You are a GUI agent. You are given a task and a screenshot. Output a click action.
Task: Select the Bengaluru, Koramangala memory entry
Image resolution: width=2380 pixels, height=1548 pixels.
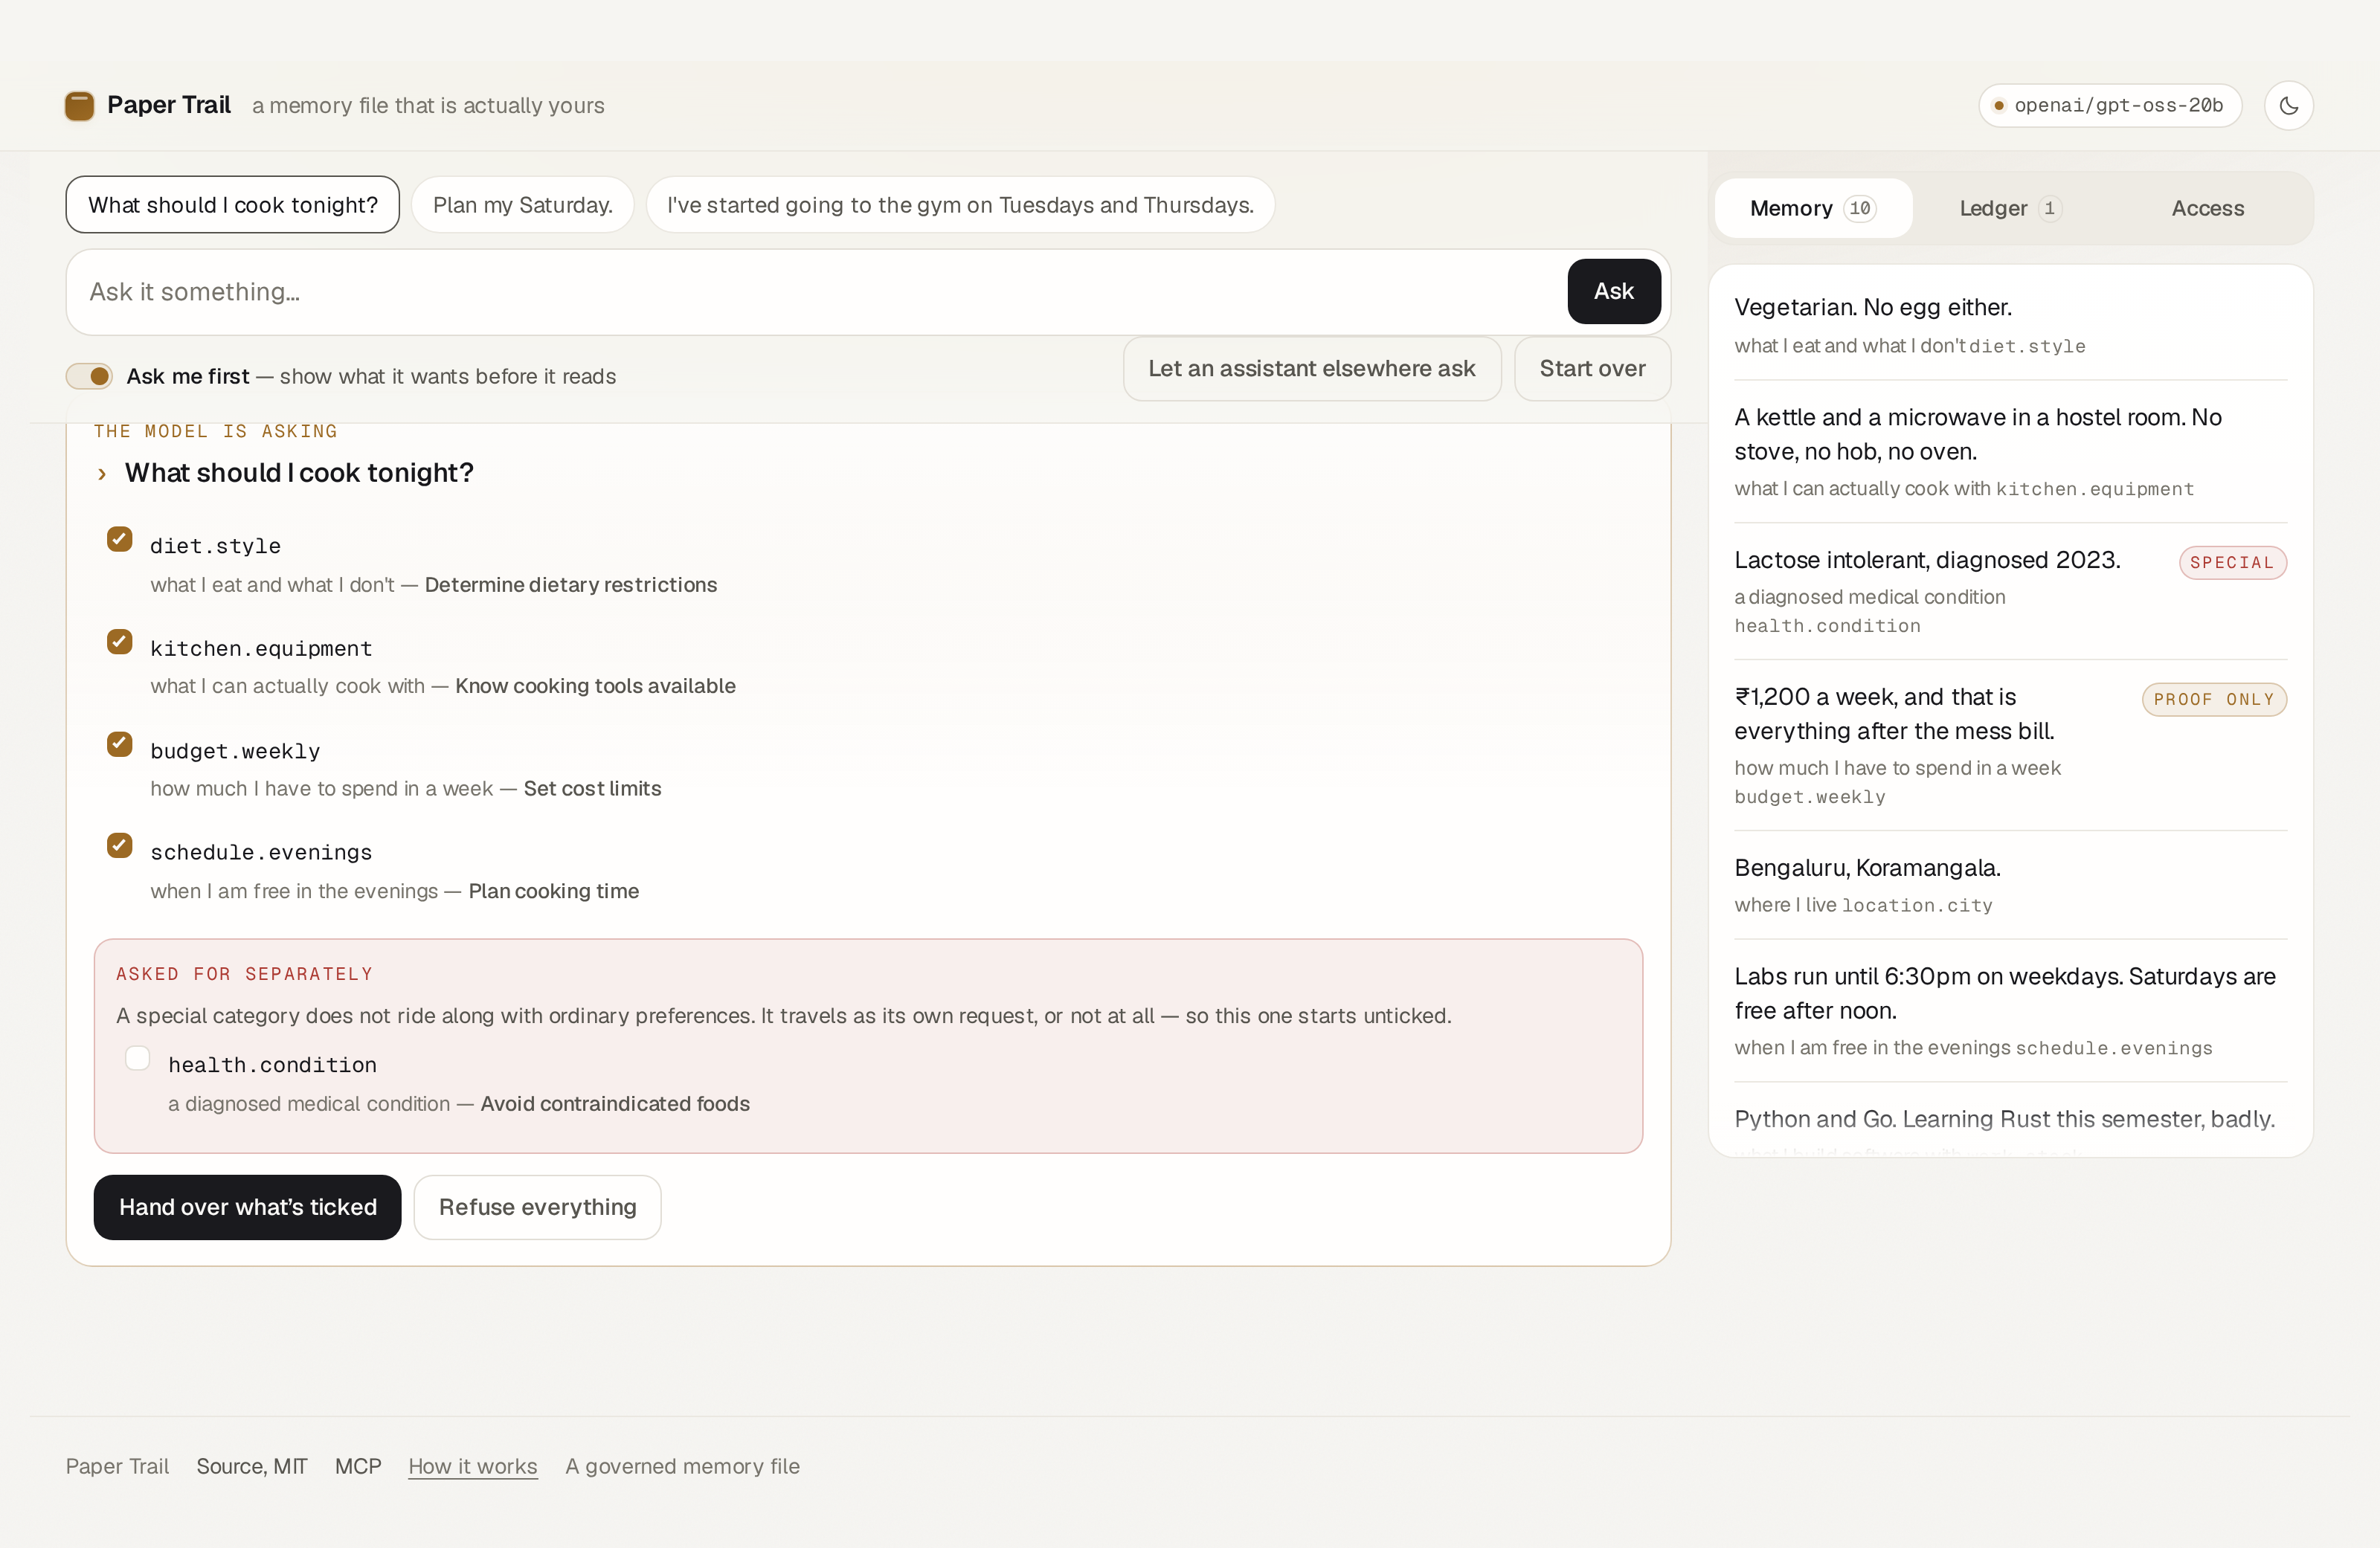tap(2010, 885)
